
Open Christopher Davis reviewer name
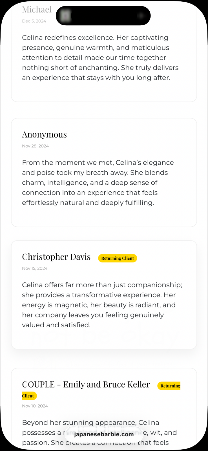coord(56,257)
